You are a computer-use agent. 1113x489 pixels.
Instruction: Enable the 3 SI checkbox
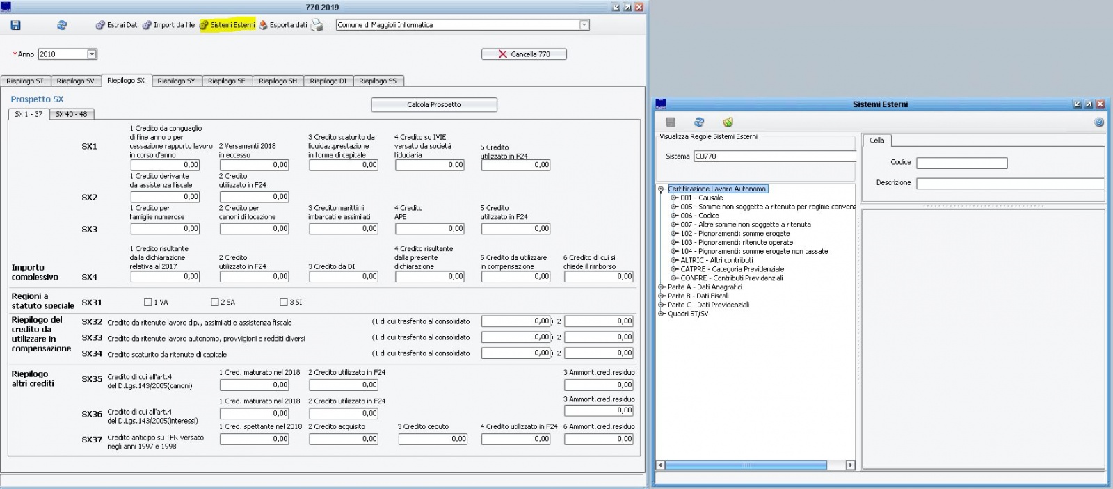point(284,303)
